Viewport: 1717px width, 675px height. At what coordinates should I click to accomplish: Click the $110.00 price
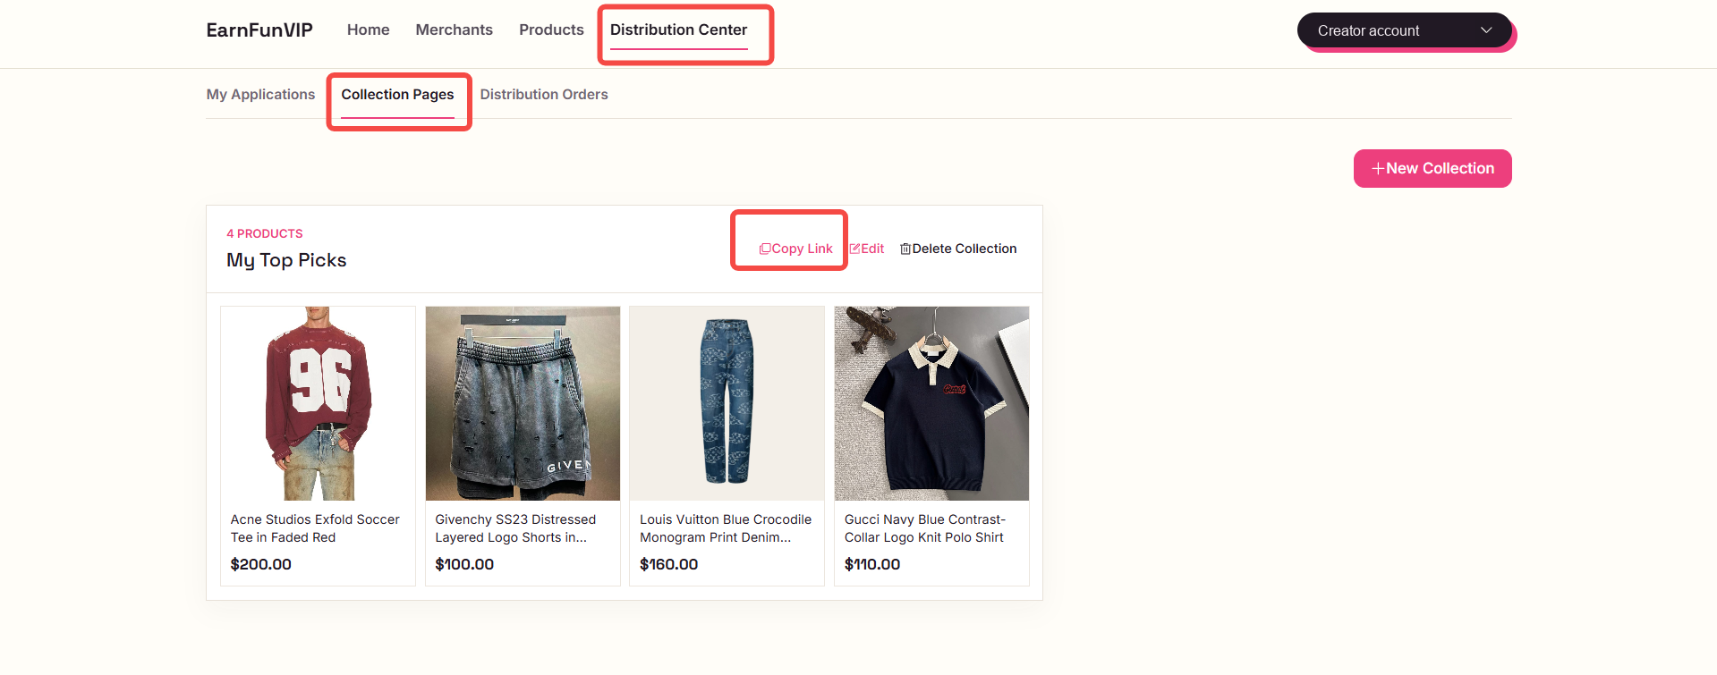tap(872, 564)
